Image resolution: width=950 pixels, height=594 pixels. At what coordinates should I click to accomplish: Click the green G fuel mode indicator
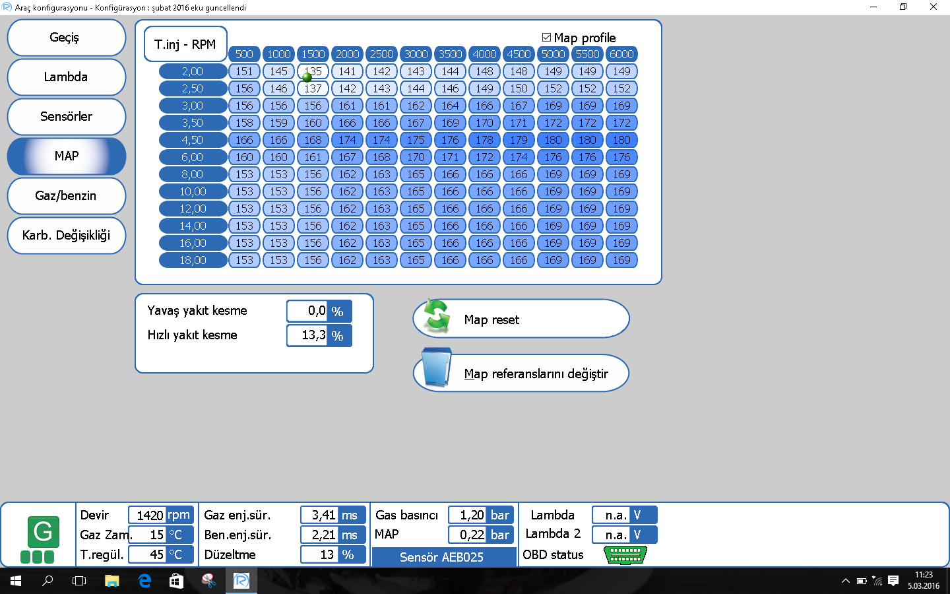tap(43, 532)
